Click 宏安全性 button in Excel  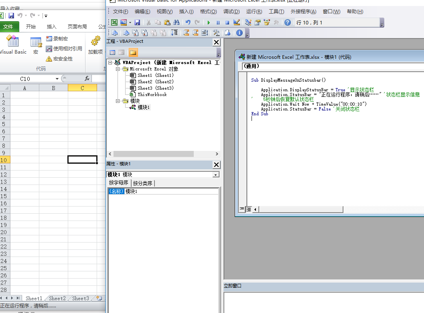59,59
